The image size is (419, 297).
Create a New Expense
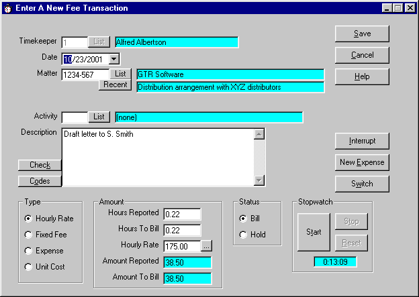(362, 162)
